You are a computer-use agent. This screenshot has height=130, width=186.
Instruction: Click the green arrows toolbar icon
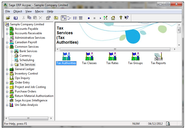pos(106,18)
